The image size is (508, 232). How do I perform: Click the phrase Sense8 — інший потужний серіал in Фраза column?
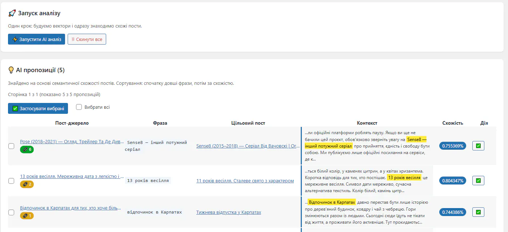click(156, 146)
